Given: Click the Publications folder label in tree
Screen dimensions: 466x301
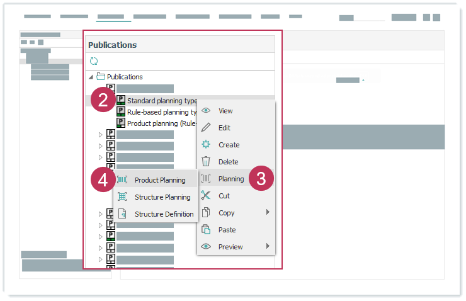Looking at the screenshot, I should (125, 77).
